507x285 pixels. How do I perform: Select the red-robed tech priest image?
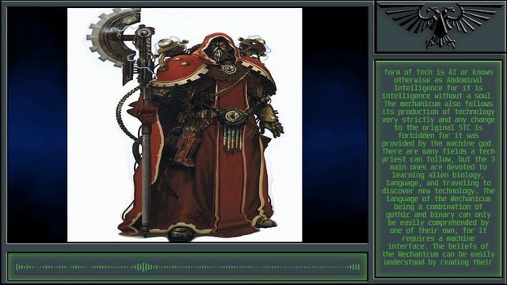point(185,125)
